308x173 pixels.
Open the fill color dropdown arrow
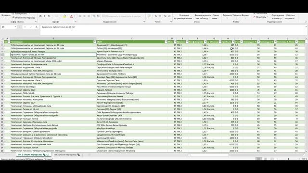[67, 16]
